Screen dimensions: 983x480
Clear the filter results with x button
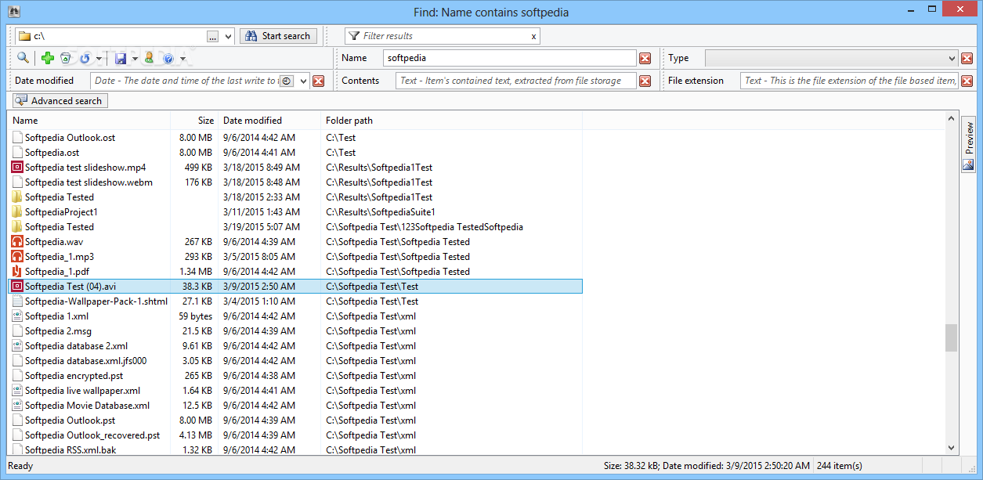click(534, 36)
